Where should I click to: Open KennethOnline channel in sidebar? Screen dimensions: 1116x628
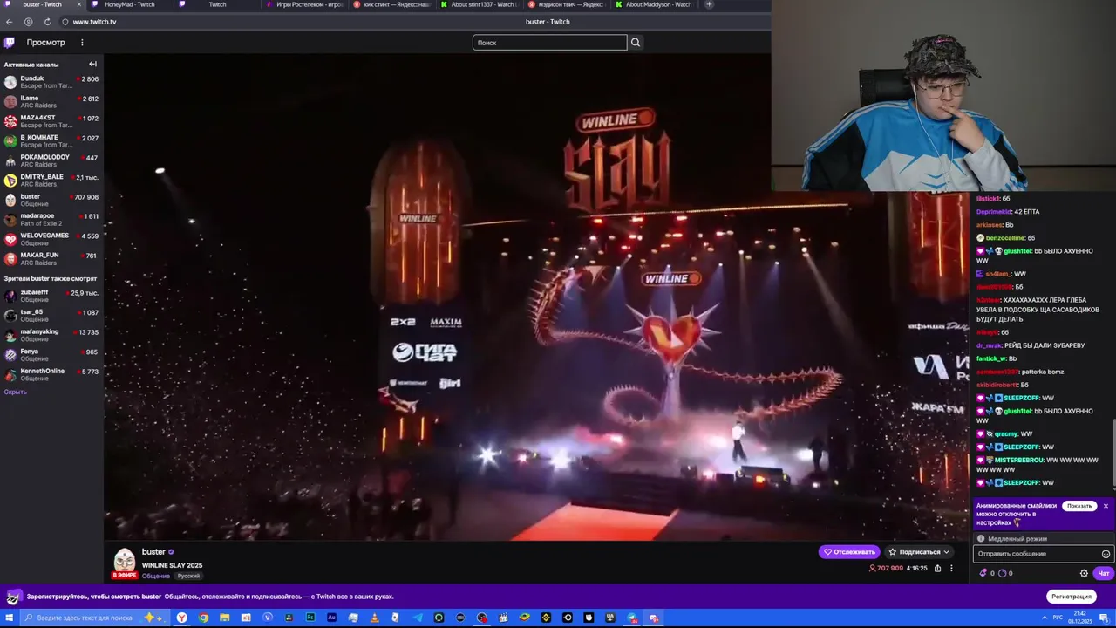(51, 374)
